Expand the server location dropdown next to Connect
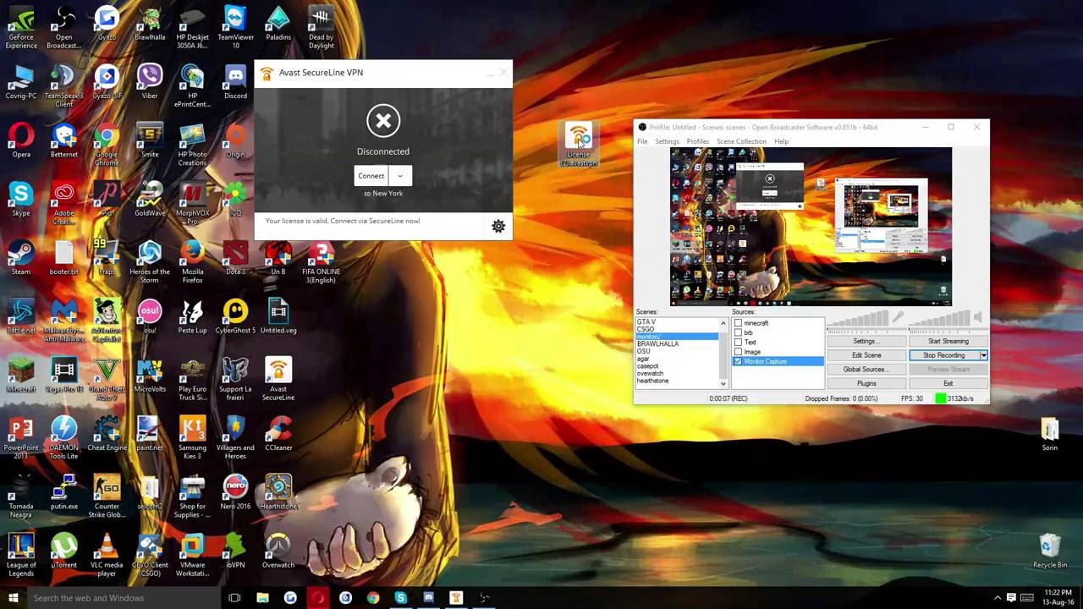This screenshot has width=1083, height=609. point(400,176)
